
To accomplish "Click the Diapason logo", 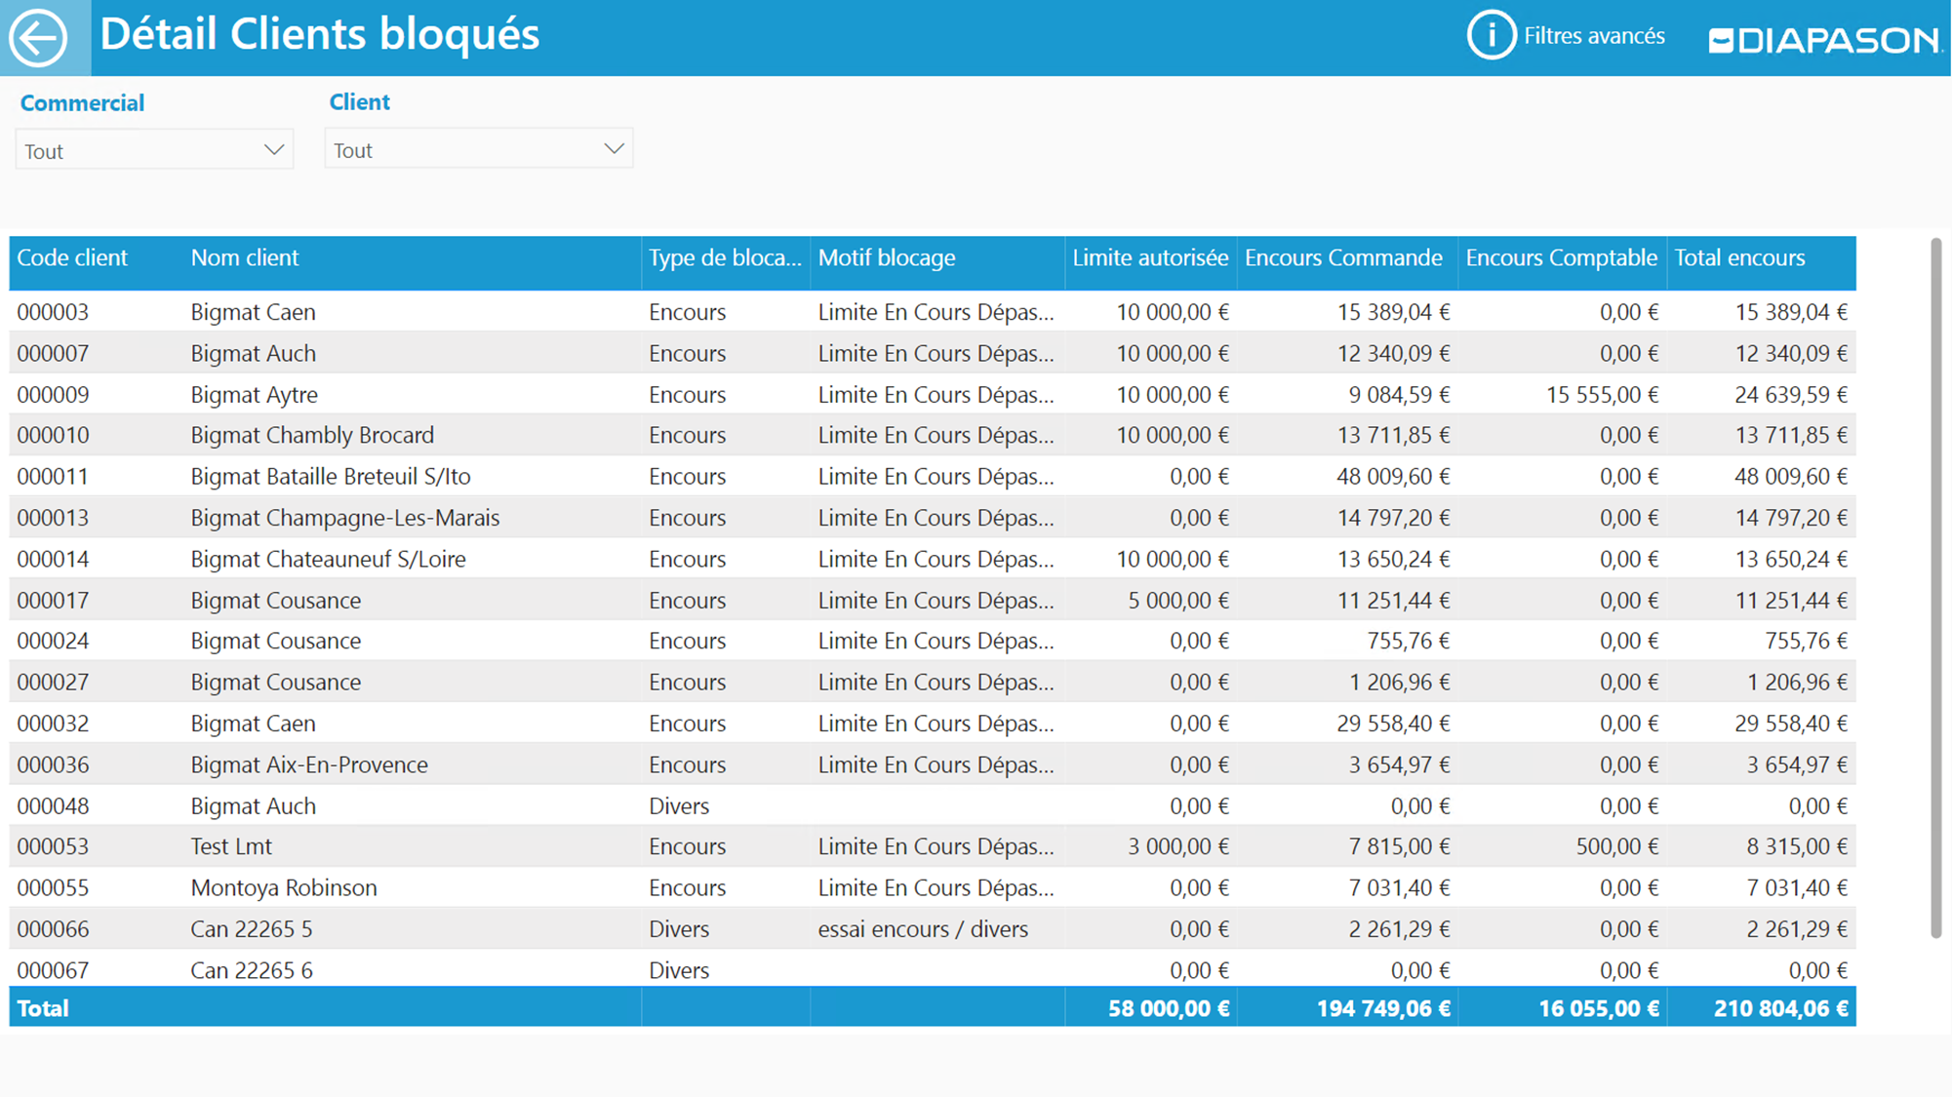I will pos(1824,40).
